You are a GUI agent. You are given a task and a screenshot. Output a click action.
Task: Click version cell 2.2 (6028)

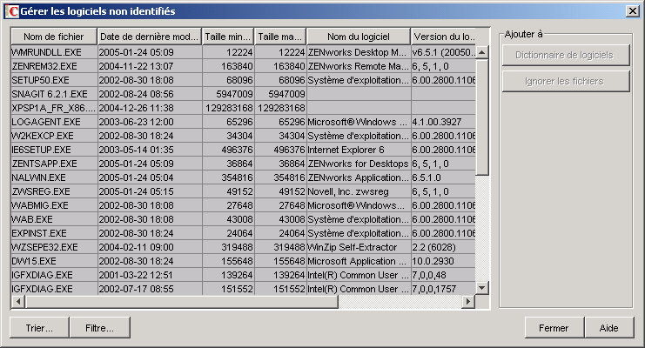coord(443,247)
